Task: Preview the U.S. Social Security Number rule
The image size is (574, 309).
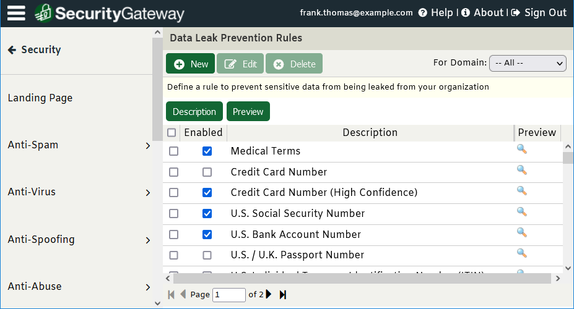Action: tap(521, 212)
